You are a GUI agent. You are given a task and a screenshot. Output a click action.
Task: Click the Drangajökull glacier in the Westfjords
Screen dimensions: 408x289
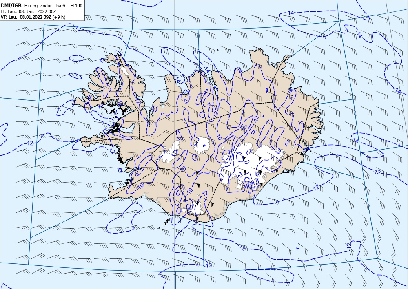tap(125, 71)
